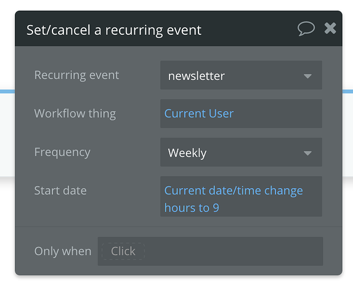Click the arrow on the newsletter dropdown

[307, 76]
